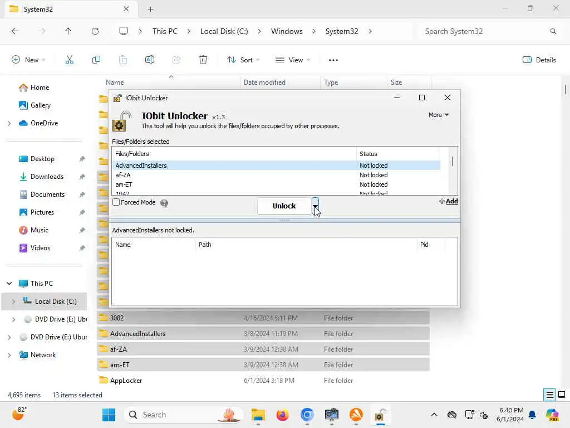
Task: Click the Pid column header
Action: point(431,245)
